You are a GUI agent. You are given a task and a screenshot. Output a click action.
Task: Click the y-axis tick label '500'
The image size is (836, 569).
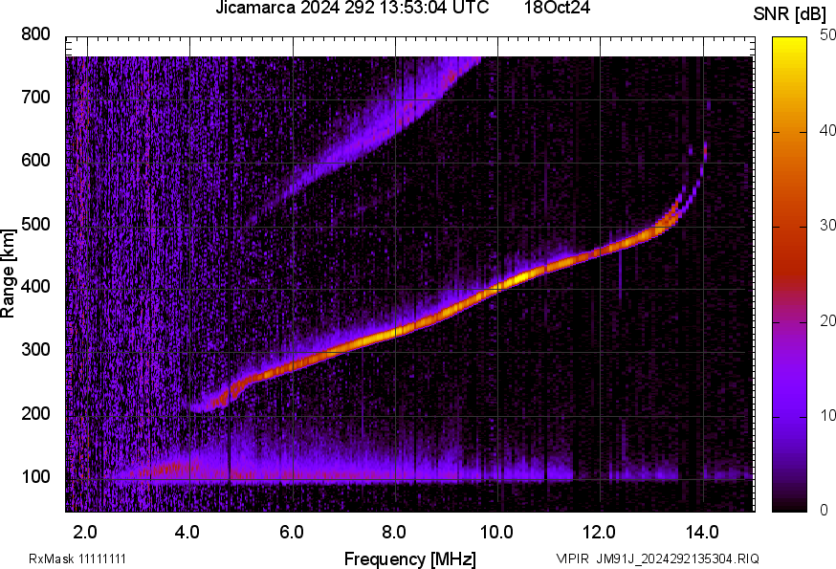pyautogui.click(x=35, y=224)
